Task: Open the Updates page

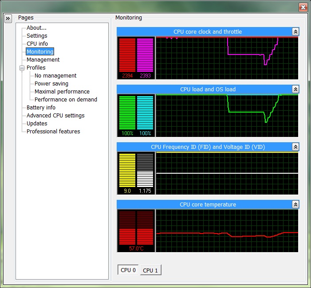Action: pyautogui.click(x=37, y=124)
